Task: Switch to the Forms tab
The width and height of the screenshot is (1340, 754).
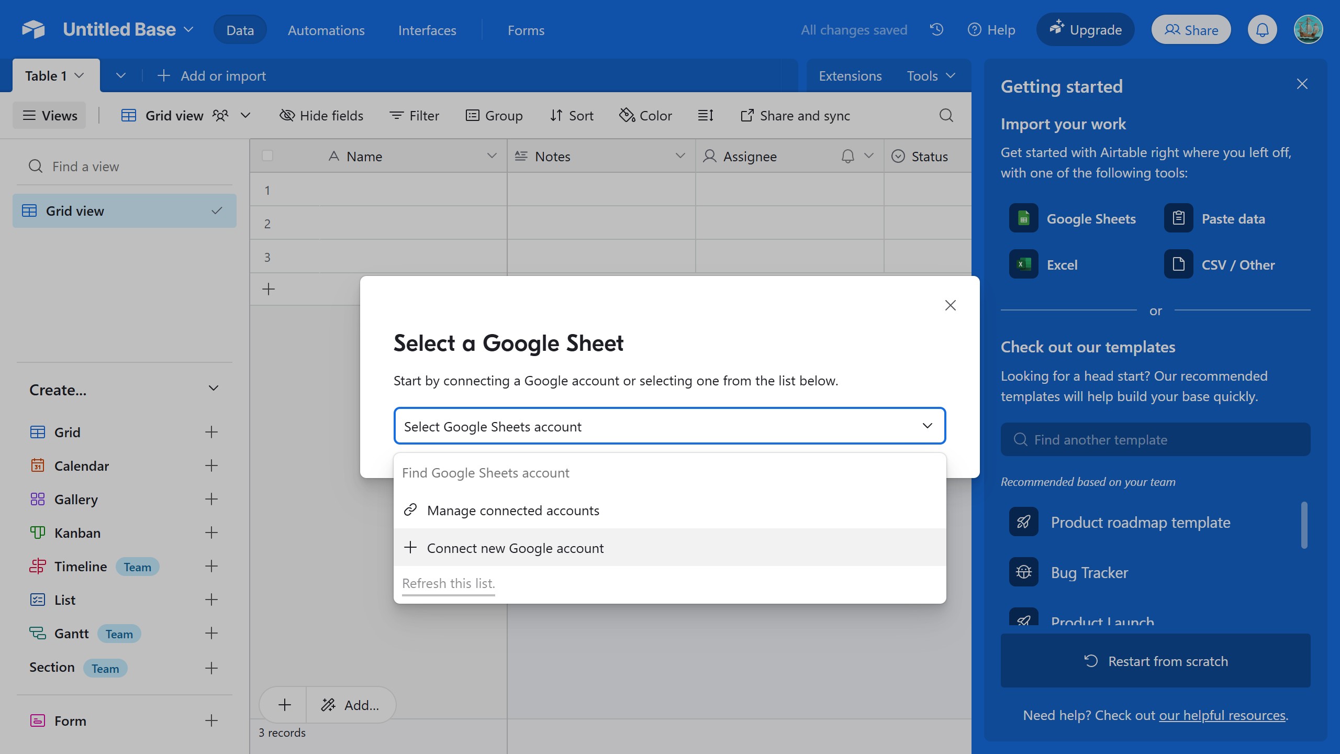Action: click(x=526, y=30)
